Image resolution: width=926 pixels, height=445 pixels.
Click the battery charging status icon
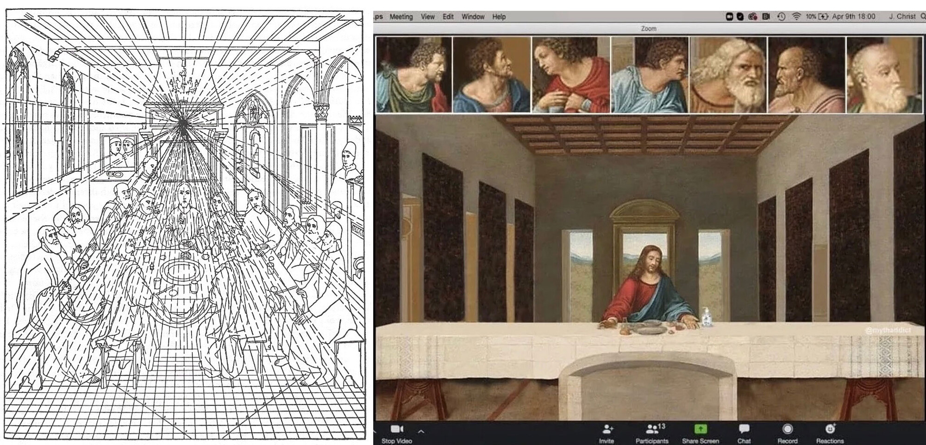823,16
